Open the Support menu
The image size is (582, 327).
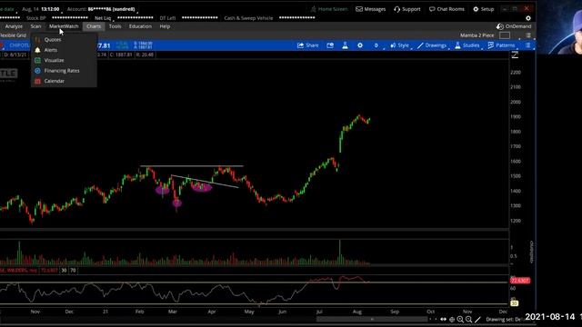pyautogui.click(x=407, y=9)
